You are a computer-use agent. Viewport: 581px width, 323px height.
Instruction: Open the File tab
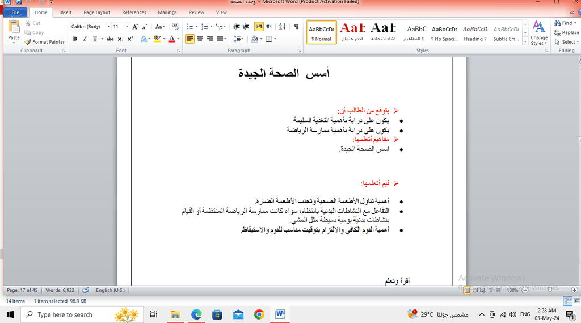(15, 12)
